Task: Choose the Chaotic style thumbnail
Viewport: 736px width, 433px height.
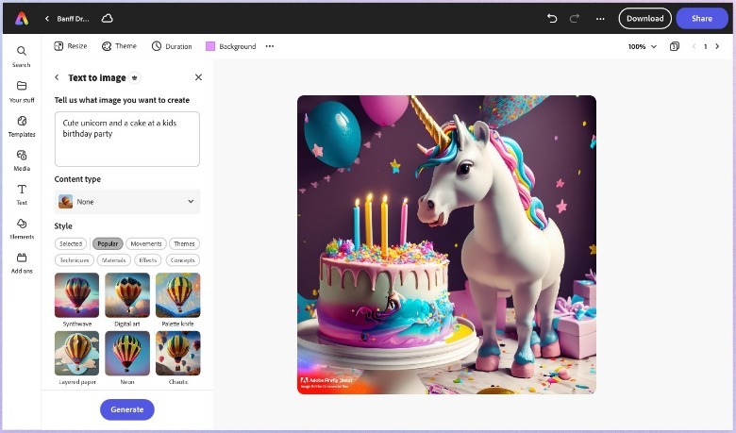Action: tap(178, 353)
